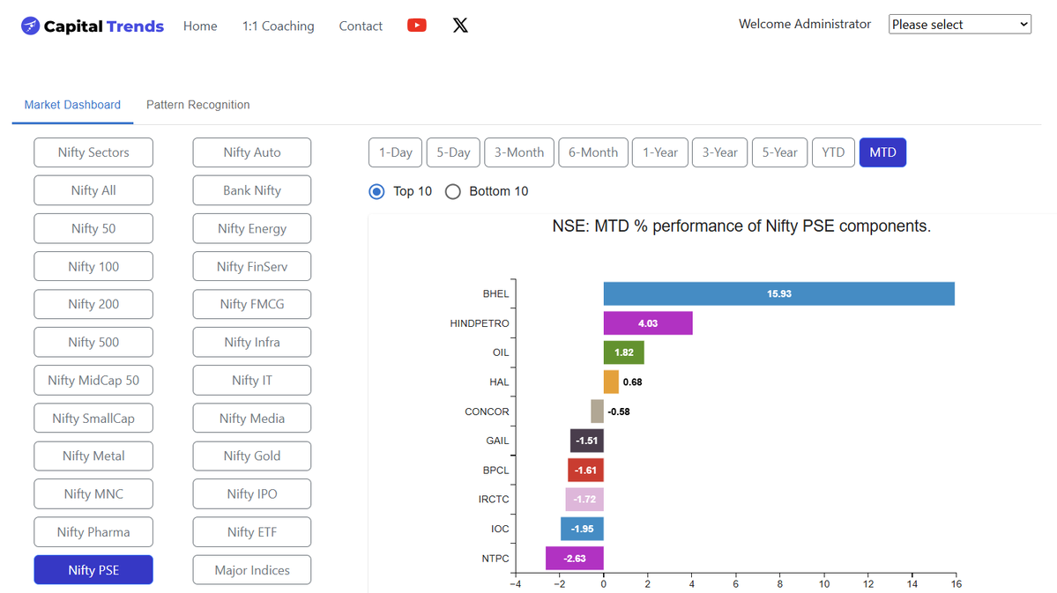Click the HAL 0.68 orange bar
1057x593 pixels.
(611, 382)
